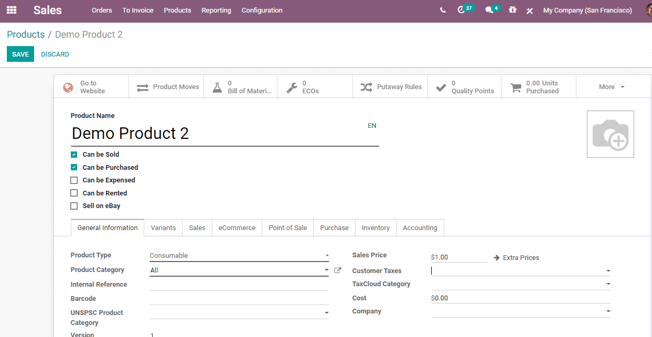
Task: Switch to the Purchase tab
Action: pos(335,228)
